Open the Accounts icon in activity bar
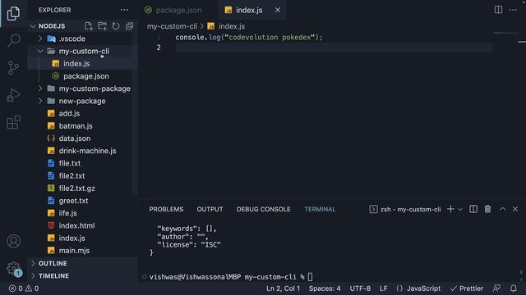Screen dimensions: 526x295 pyautogui.click(x=13, y=241)
